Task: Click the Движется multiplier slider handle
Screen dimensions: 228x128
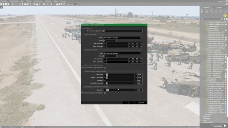Action: pyautogui.click(x=108, y=90)
